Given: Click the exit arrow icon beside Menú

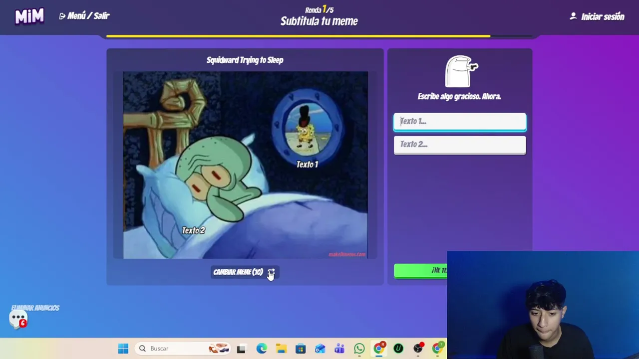Looking at the screenshot, I should pyautogui.click(x=62, y=16).
